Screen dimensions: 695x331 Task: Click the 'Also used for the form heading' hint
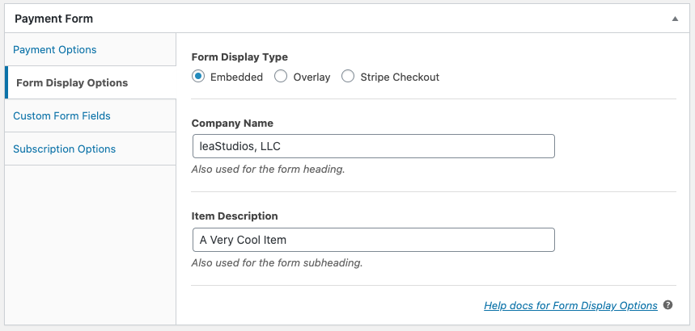pos(268,169)
